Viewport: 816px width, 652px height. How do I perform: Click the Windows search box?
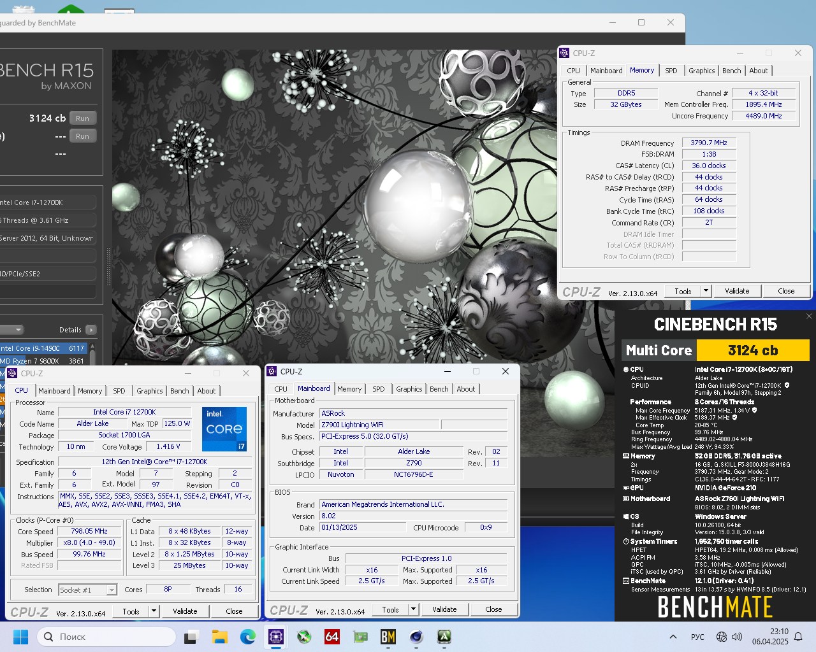(106, 637)
